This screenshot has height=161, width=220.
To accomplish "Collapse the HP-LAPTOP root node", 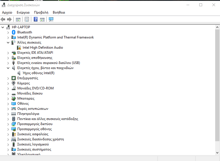I will pyautogui.click(x=3, y=27).
